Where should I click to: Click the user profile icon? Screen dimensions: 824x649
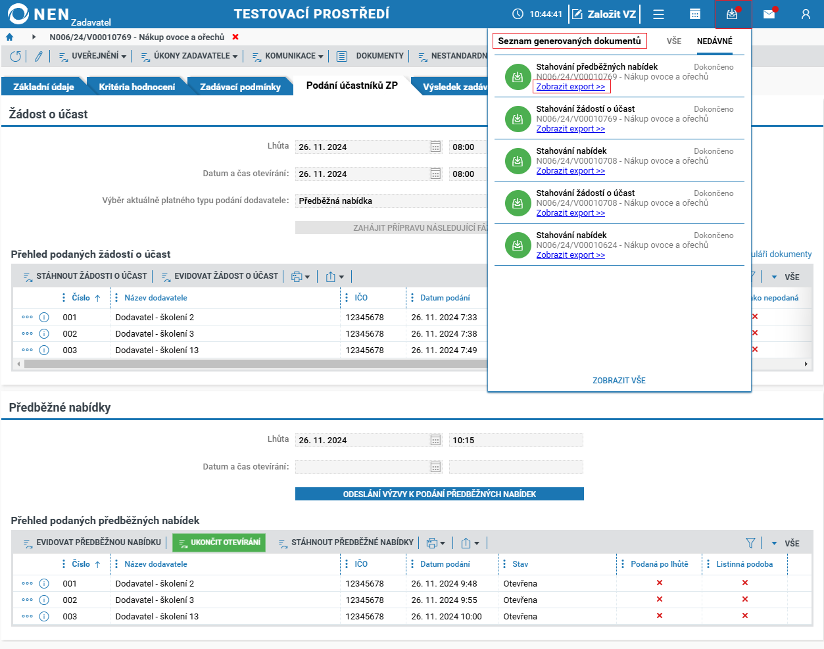click(x=806, y=14)
